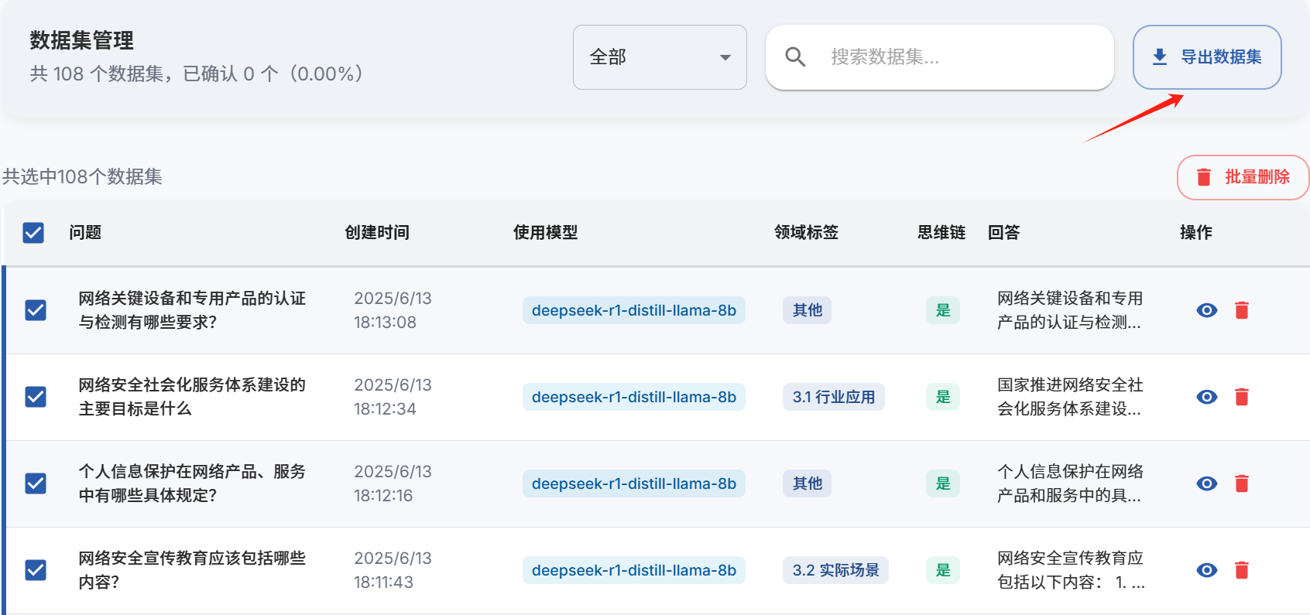This screenshot has width=1310, height=615.
Task: Click model chip in 18:12:34 row
Action: [x=634, y=397]
